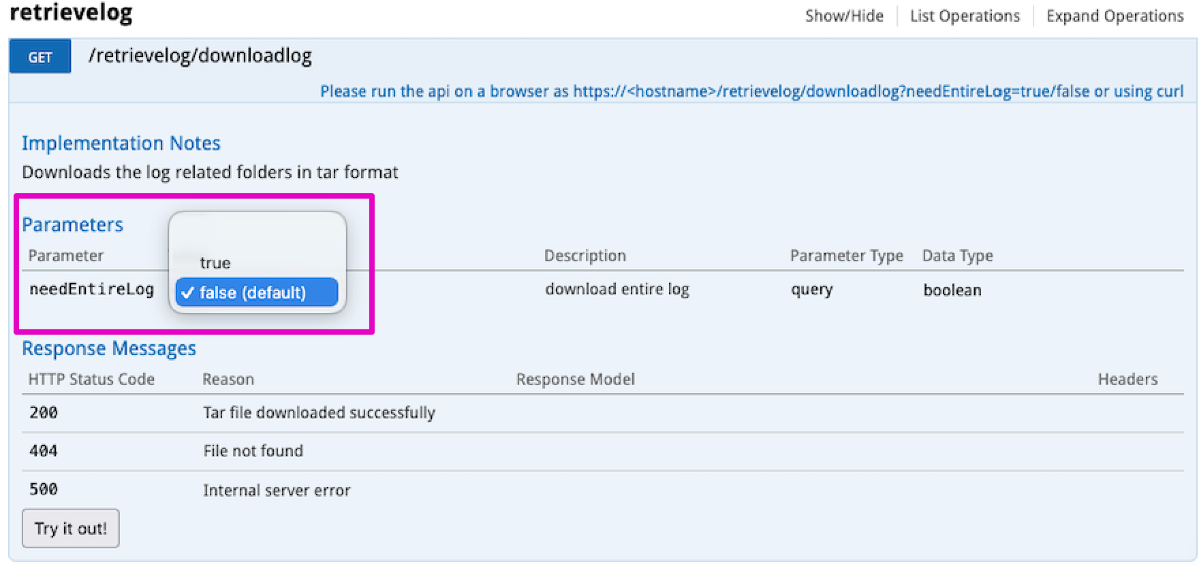
Task: Click the 500 status code
Action: (44, 489)
